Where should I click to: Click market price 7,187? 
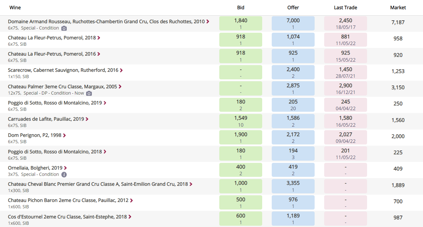click(x=398, y=23)
